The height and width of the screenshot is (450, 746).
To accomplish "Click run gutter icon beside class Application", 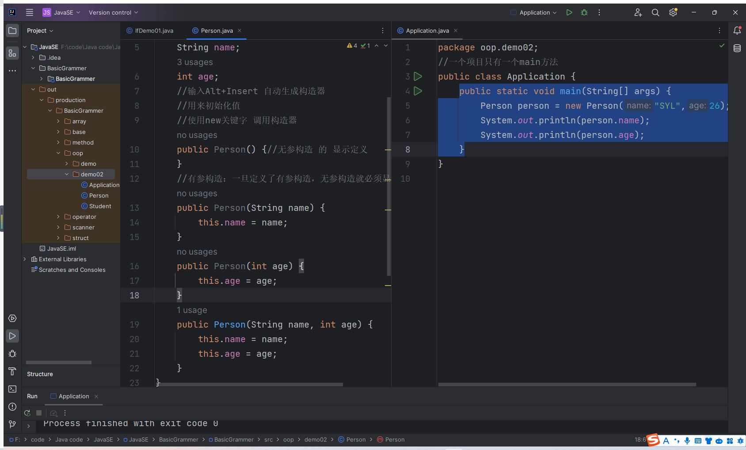I will tap(418, 76).
